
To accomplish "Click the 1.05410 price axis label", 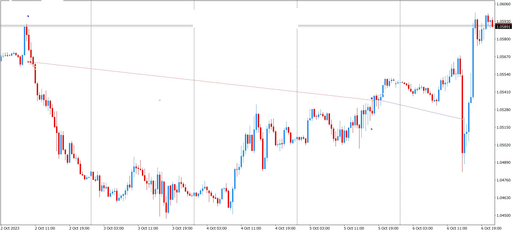I will [504, 92].
